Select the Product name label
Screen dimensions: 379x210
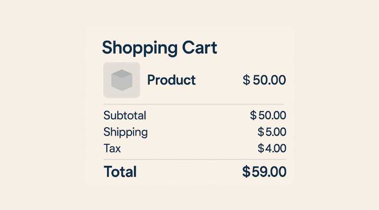[171, 80]
